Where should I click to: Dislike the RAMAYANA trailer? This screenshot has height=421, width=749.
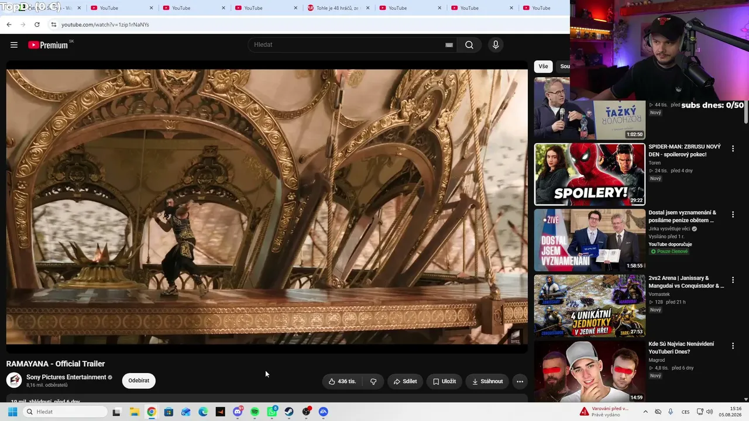[373, 381]
